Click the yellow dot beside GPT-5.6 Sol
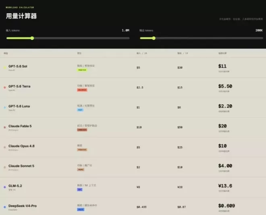This screenshot has height=215, width=266. click(5, 68)
